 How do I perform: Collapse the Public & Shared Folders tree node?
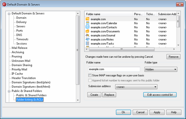coord(9,91)
